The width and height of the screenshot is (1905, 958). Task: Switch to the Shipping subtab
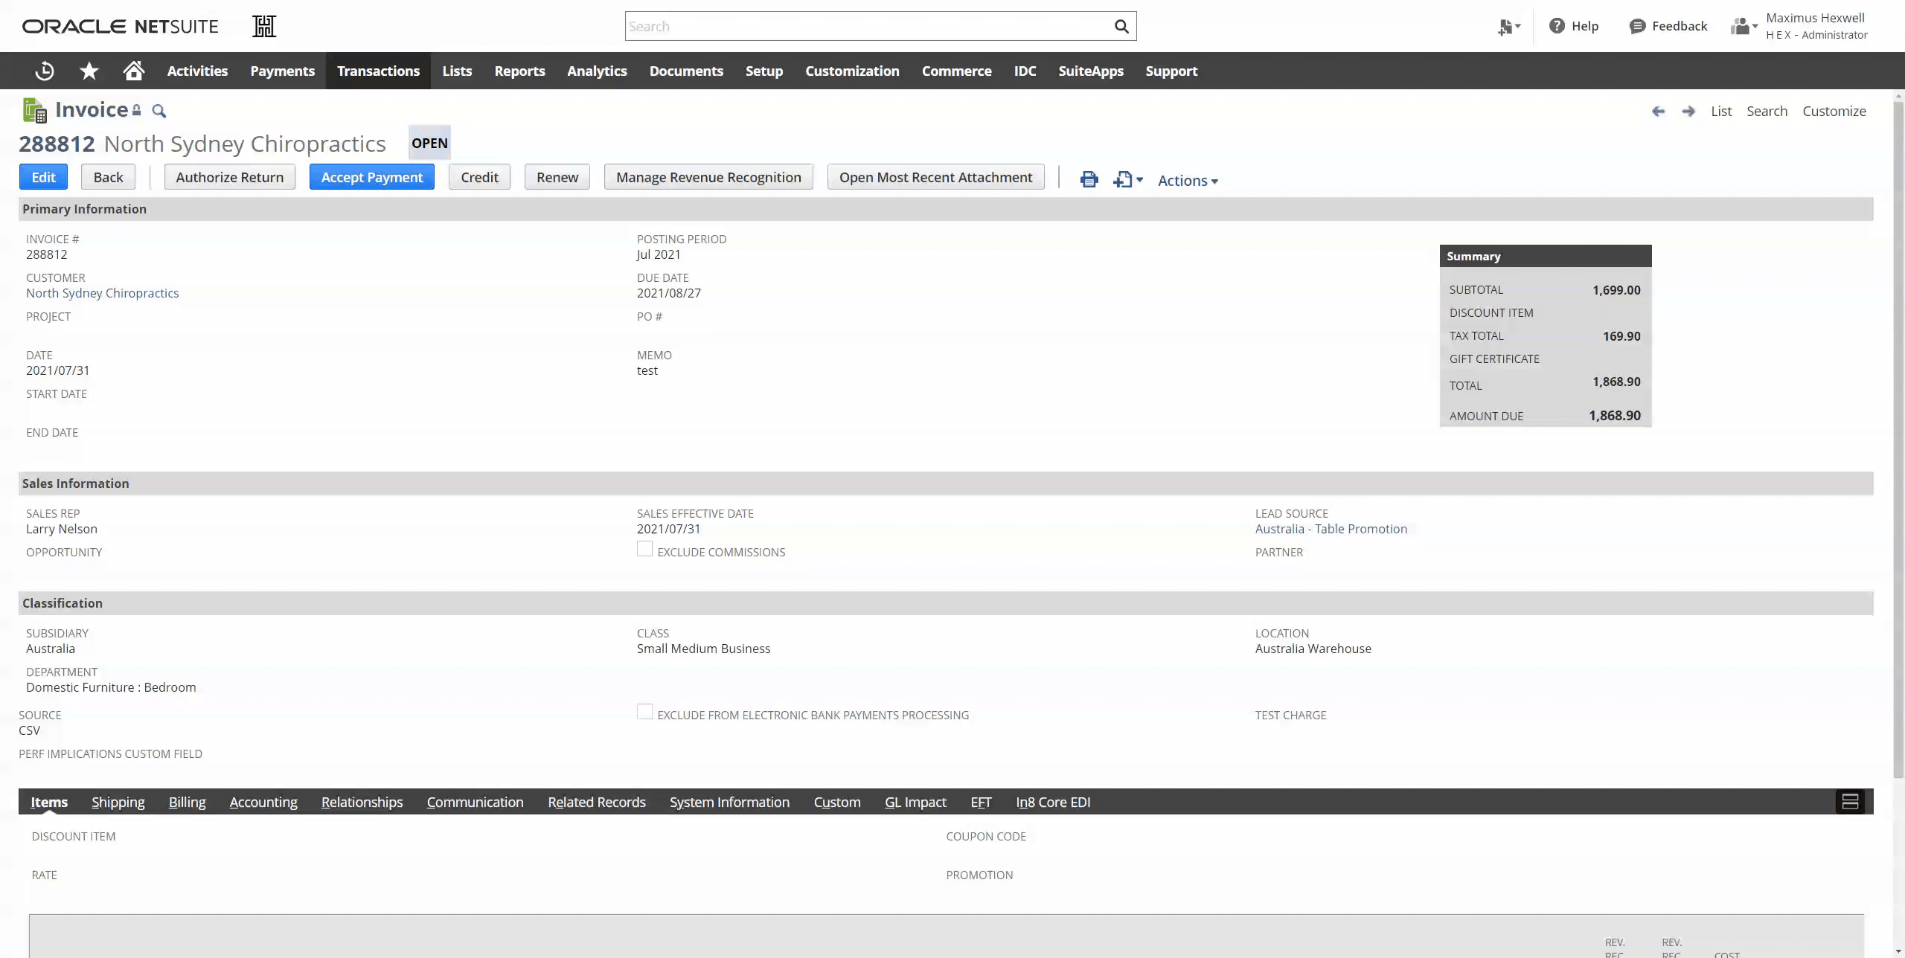pos(118,802)
